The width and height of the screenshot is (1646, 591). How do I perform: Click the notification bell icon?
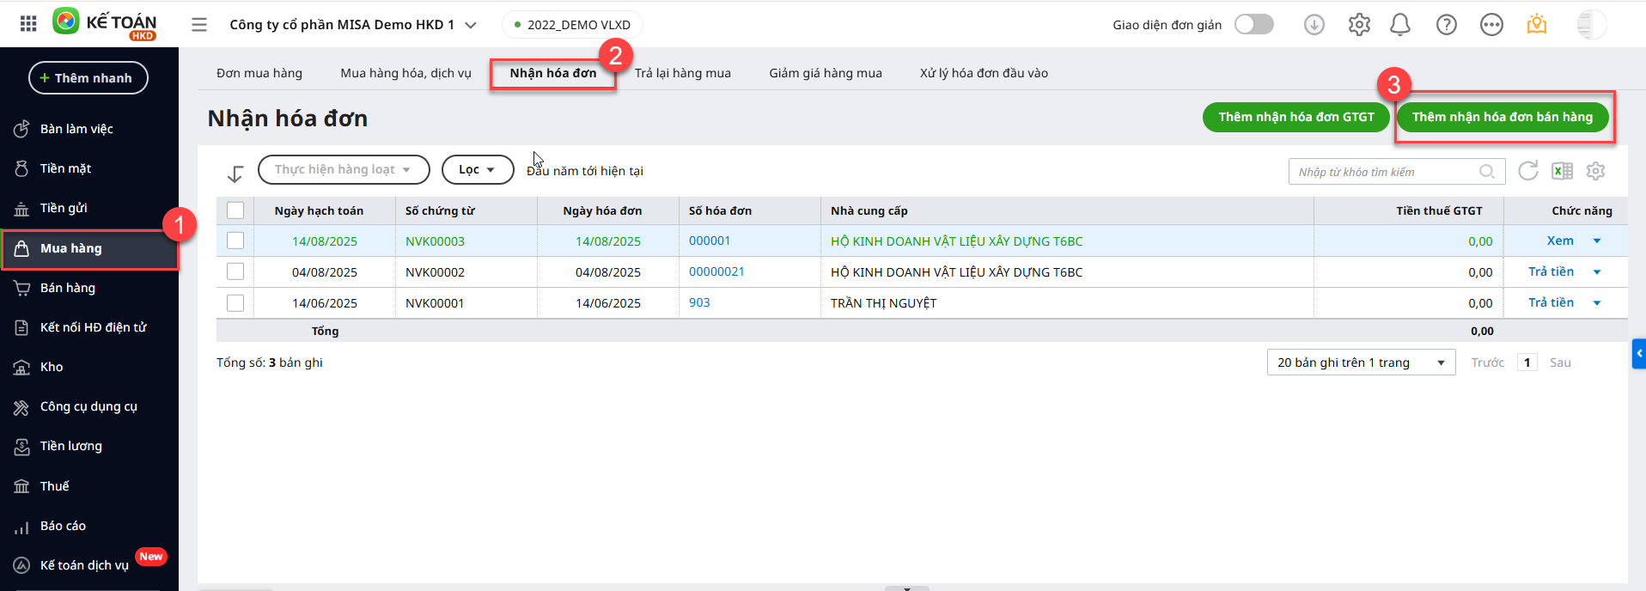1400,25
